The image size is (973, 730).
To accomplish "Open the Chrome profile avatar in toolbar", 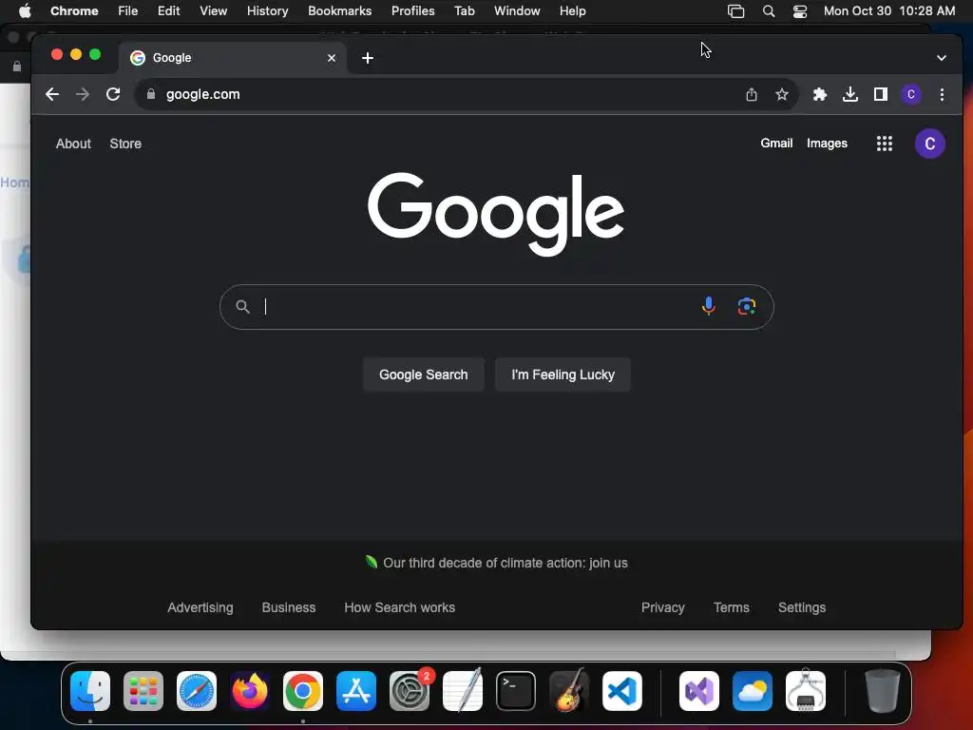I will click(911, 94).
